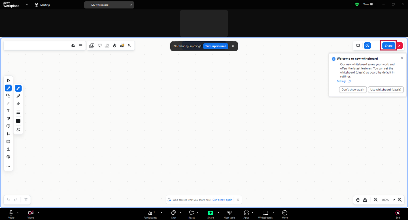Select the Frame tool
Image resolution: width=408 pixels, height=220 pixels.
[8, 134]
